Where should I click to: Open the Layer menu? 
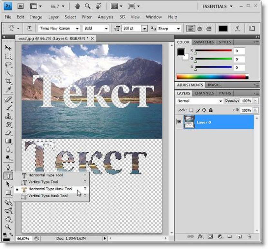[x=53, y=17]
